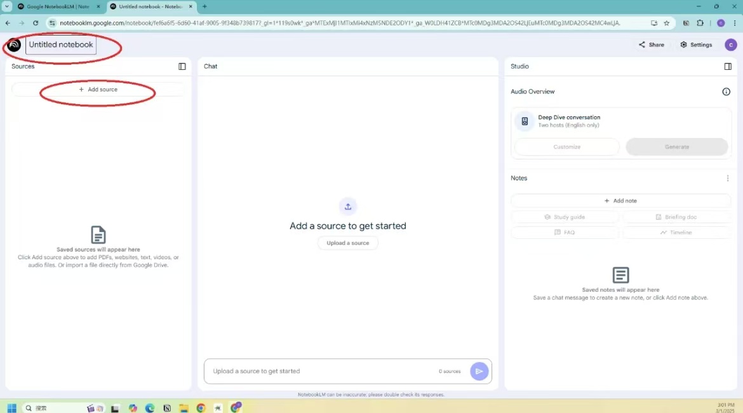The image size is (743, 413).
Task: Click the NotebookLM logo icon
Action: click(14, 45)
